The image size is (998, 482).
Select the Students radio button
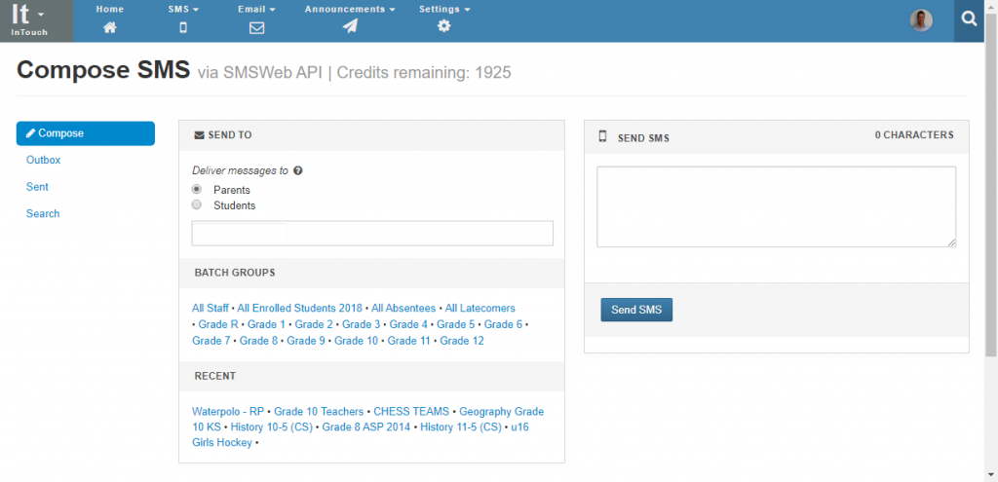click(197, 204)
